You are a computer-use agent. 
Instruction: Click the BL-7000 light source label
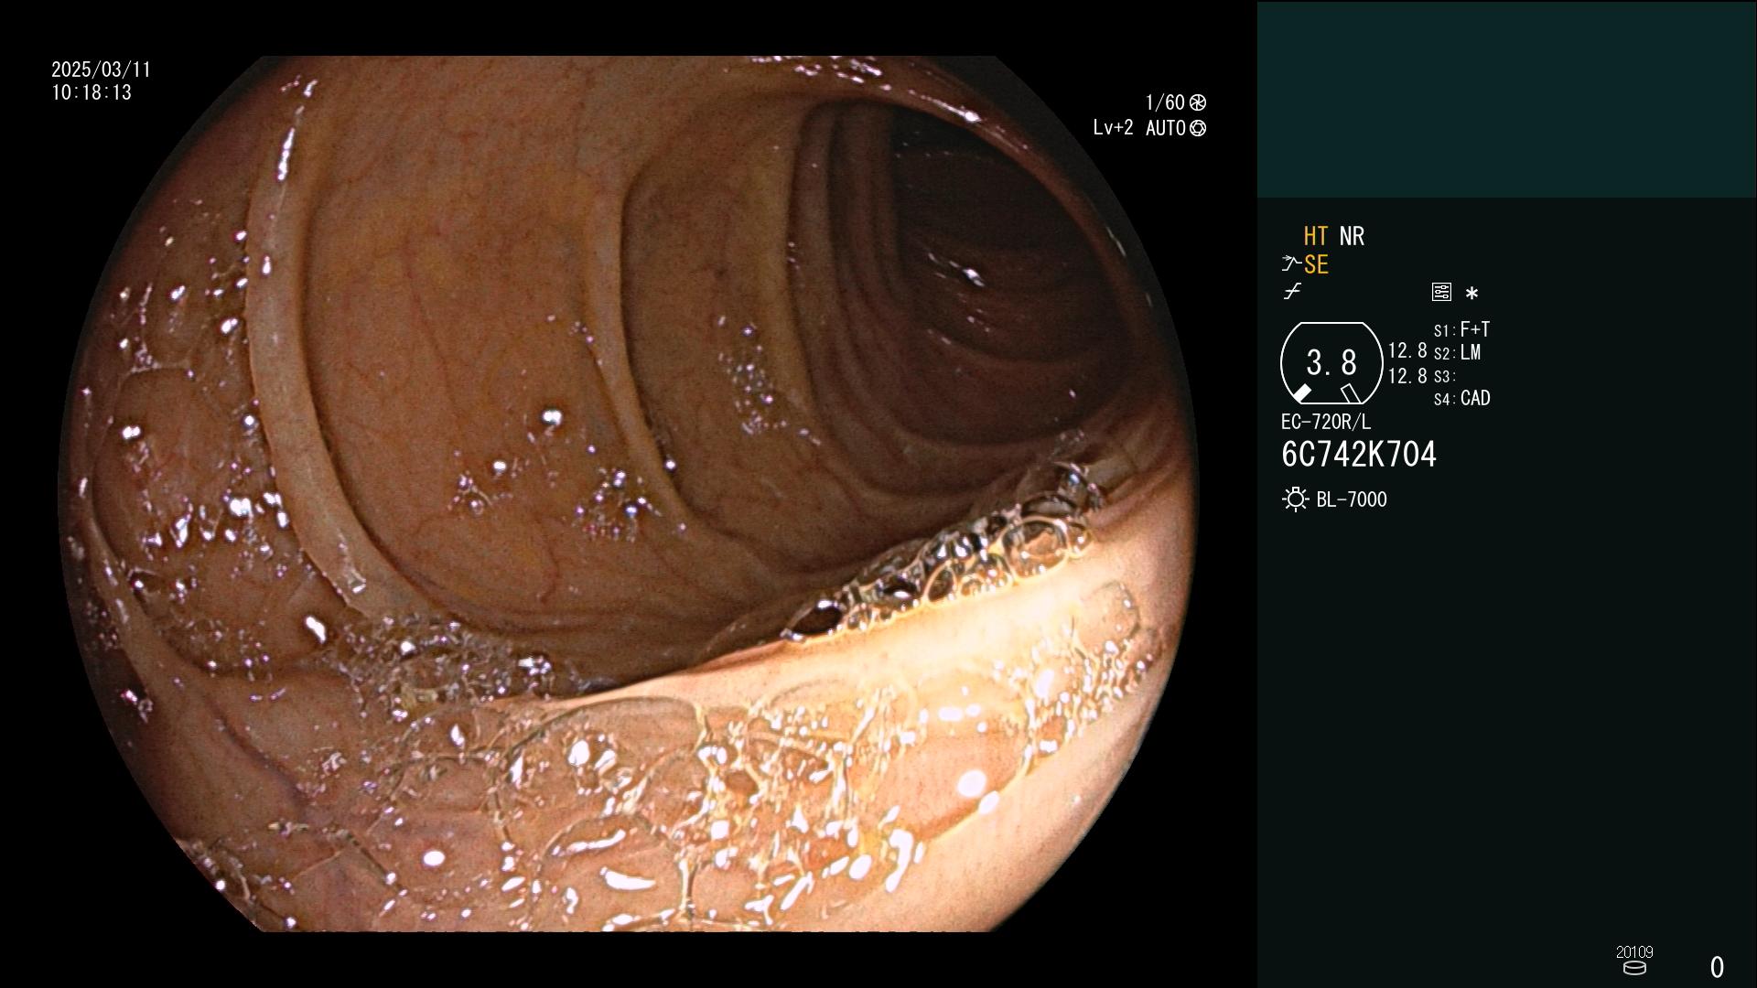tap(1352, 499)
